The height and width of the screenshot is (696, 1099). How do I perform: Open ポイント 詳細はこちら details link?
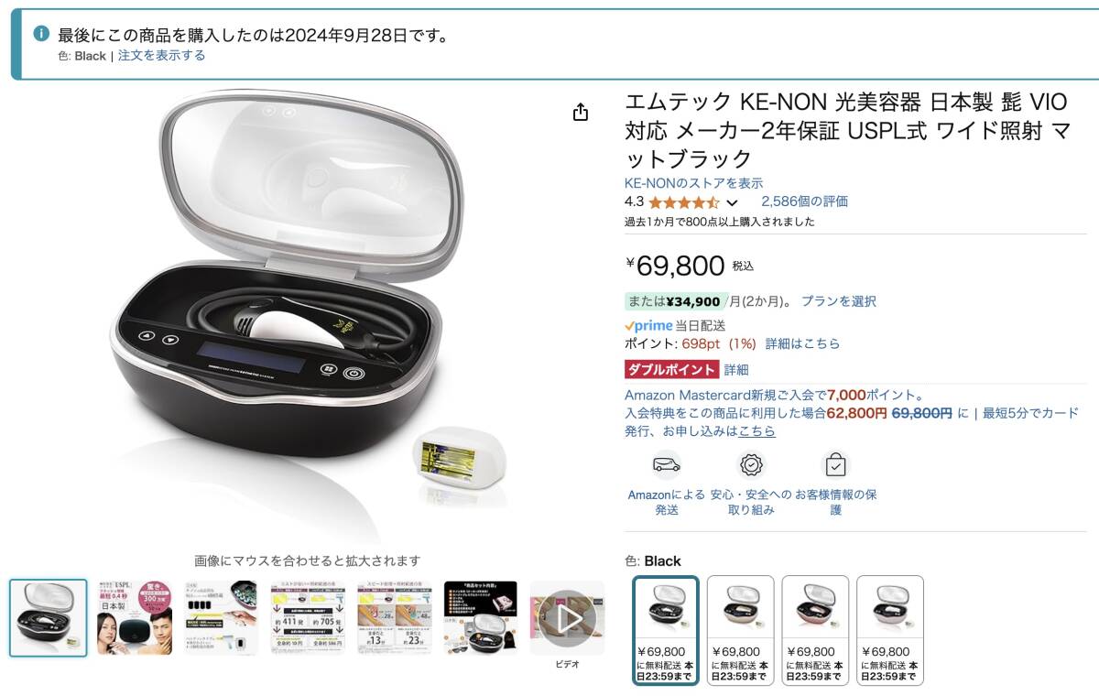coord(802,343)
